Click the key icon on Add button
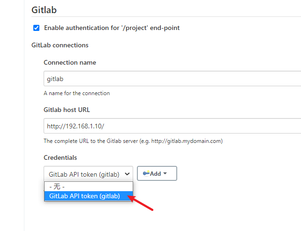This screenshot has width=301, height=231. tap(146, 173)
